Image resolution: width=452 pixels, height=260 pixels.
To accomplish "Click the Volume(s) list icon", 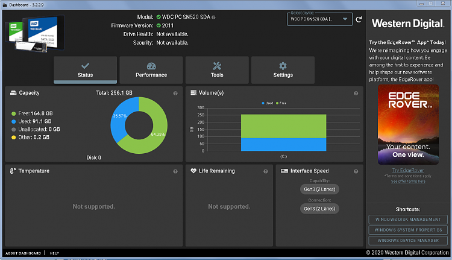I will [193, 93].
